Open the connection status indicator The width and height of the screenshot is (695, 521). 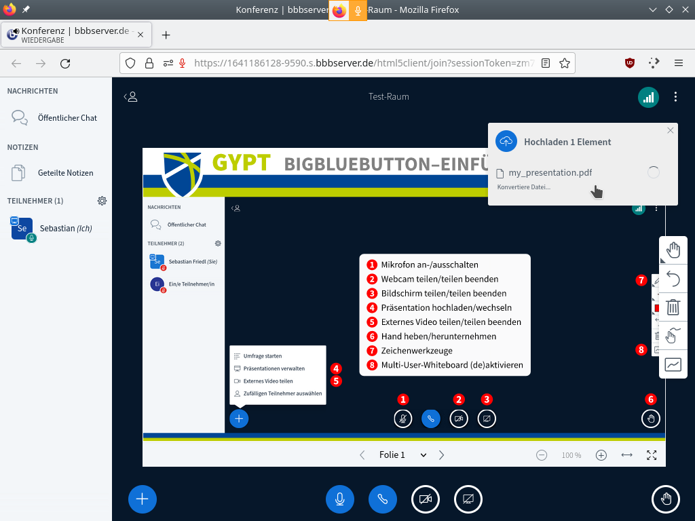tap(648, 97)
